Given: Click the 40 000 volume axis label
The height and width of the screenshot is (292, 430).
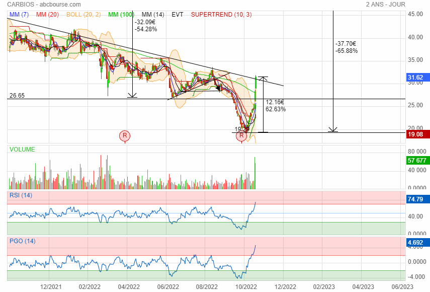Looking at the screenshot, I should coord(417,170).
